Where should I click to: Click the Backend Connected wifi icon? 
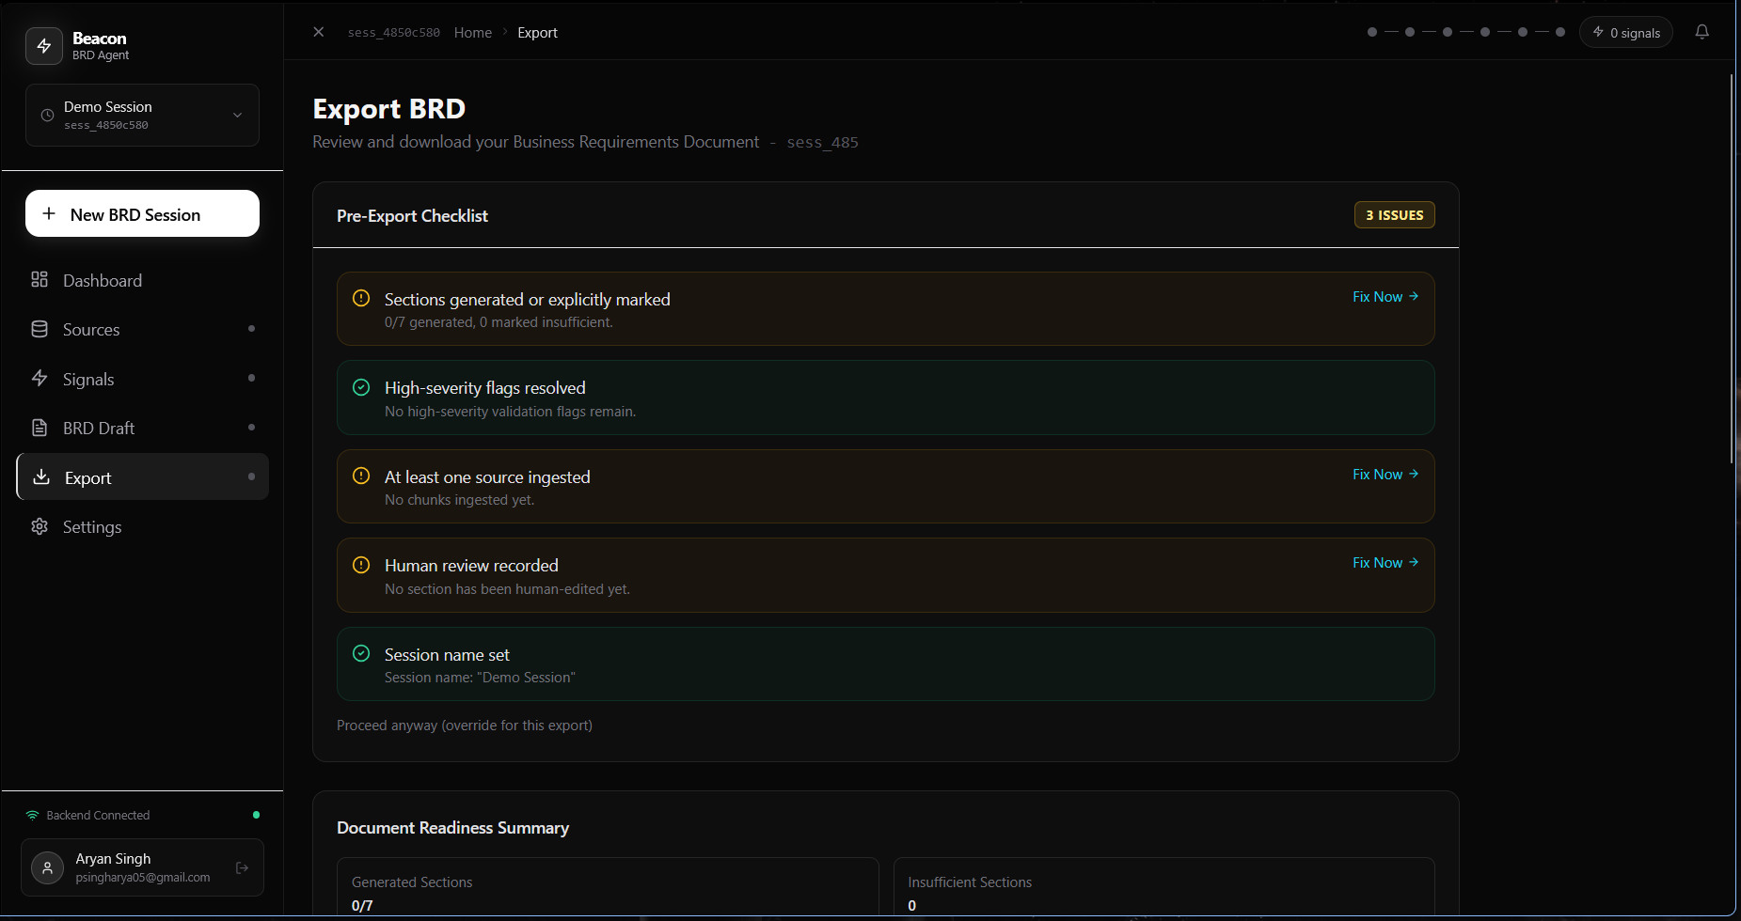[33, 815]
